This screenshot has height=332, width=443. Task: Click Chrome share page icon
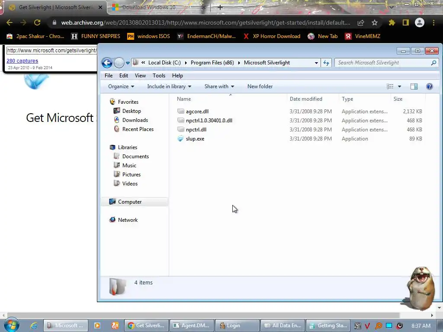tap(361, 22)
